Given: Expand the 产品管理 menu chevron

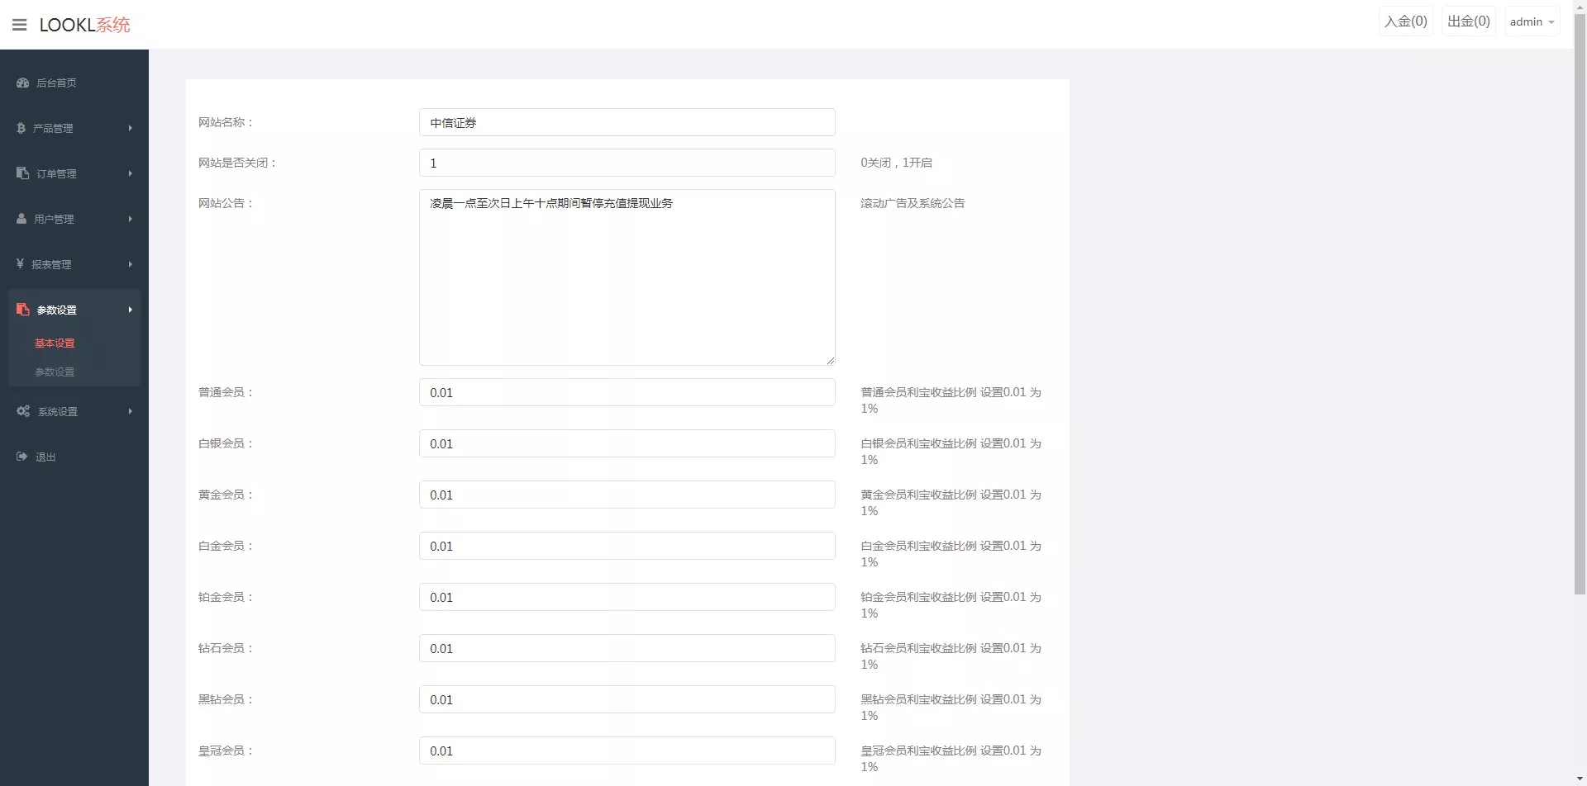Looking at the screenshot, I should [130, 128].
